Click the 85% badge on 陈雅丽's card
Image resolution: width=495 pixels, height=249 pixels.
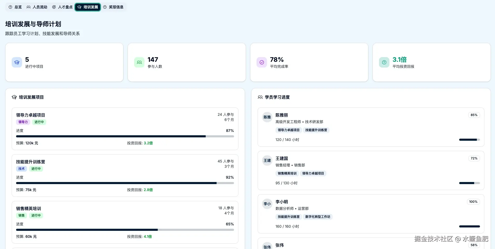pos(474,115)
